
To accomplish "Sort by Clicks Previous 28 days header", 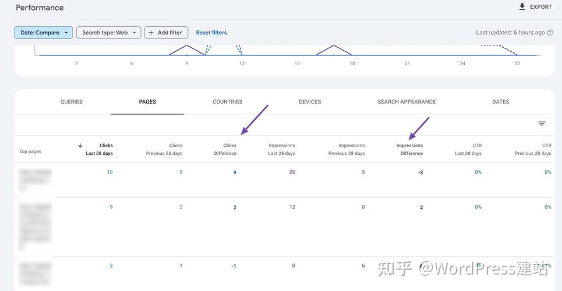I will (x=165, y=150).
